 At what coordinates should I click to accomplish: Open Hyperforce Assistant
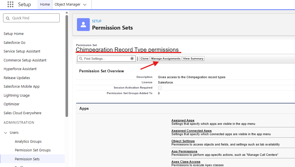pyautogui.click(x=20, y=69)
